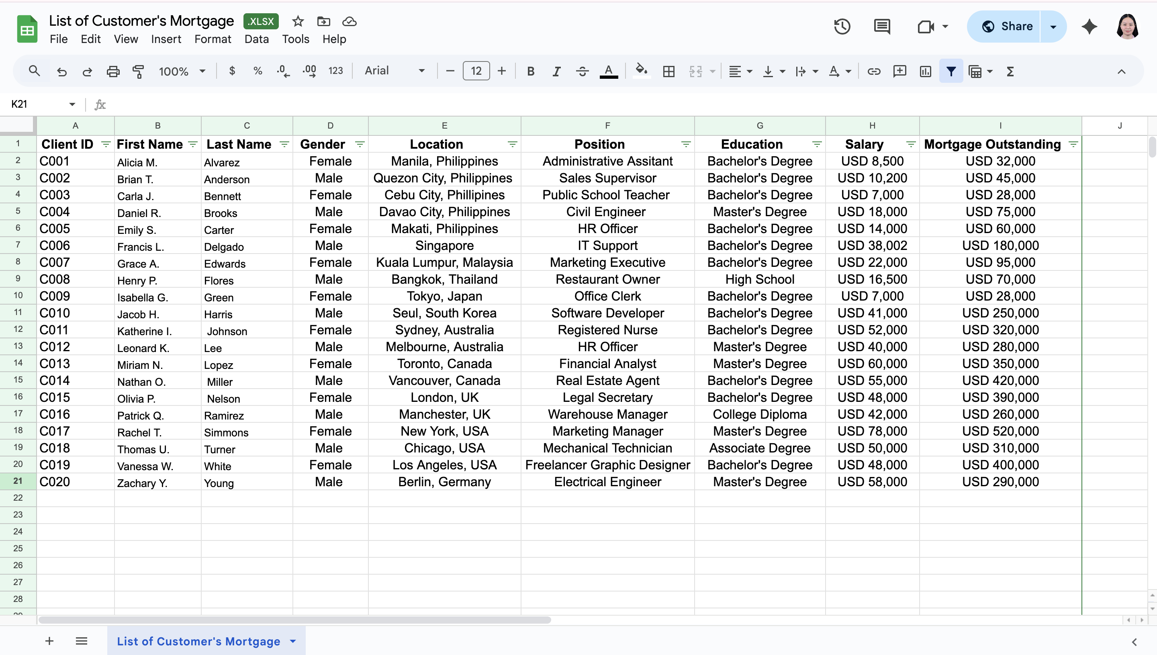The image size is (1157, 655).
Task: Toggle italic formatting
Action: point(556,71)
